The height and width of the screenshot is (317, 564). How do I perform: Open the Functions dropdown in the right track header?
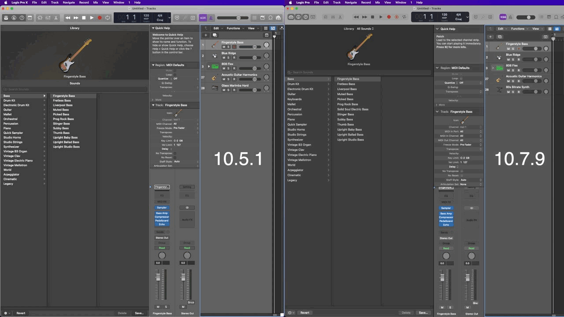click(x=519, y=29)
